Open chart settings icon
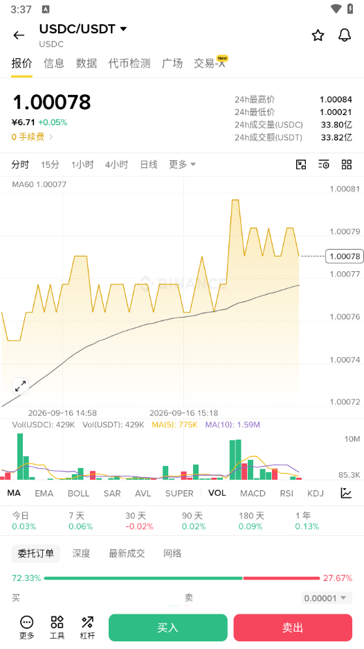 click(324, 165)
